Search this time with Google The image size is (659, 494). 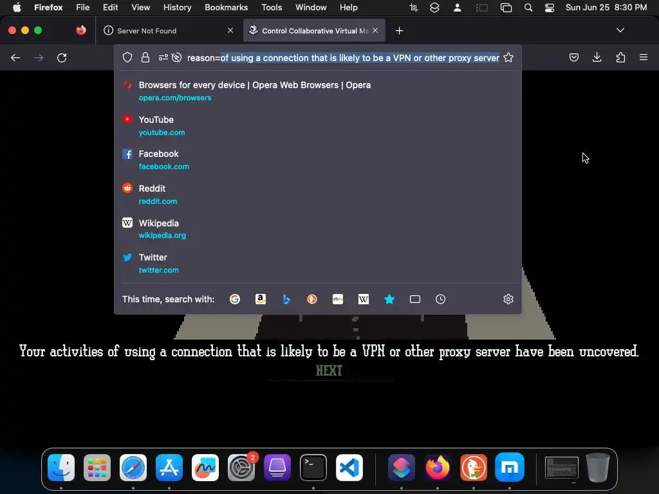point(235,299)
